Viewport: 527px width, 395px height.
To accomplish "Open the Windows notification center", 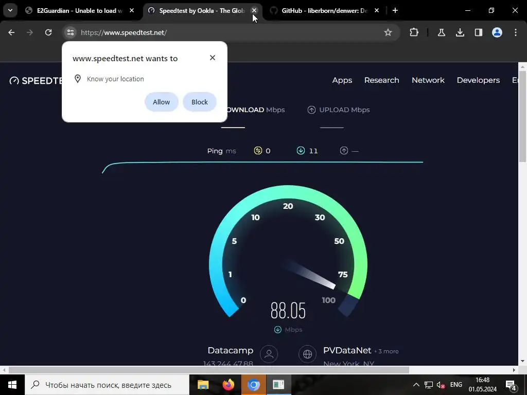I will pos(511,385).
